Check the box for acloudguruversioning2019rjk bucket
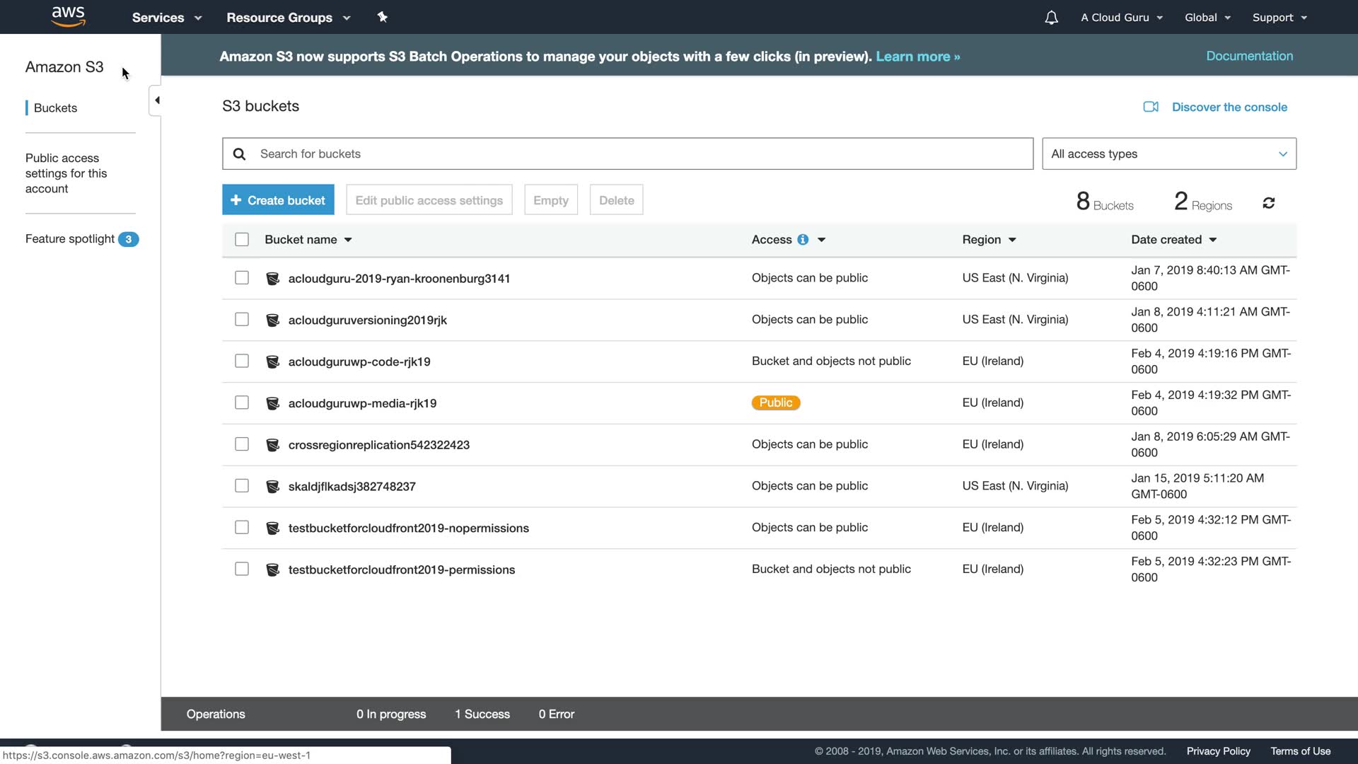The height and width of the screenshot is (764, 1358). pos(242,320)
